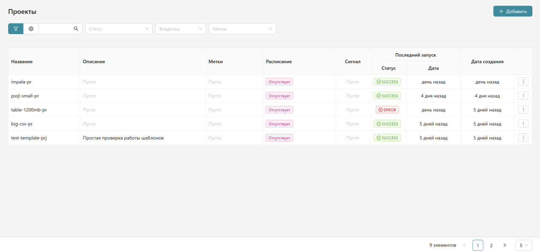Focus the project search input field
Image resolution: width=540 pixels, height=252 pixels.
(56, 29)
